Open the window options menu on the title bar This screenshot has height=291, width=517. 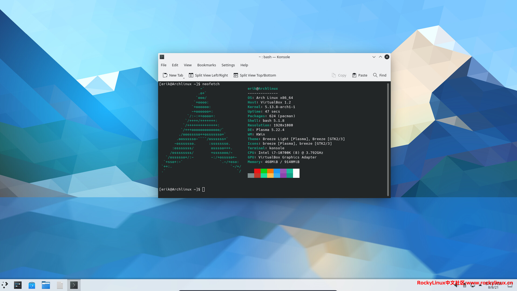point(162,57)
